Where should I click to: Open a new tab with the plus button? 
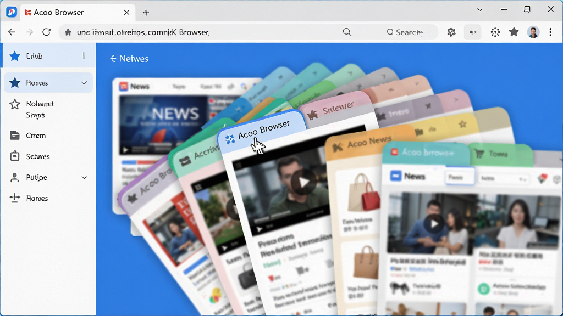[146, 13]
